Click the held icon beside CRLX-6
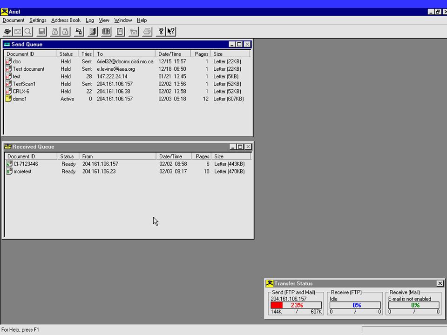447x335 pixels. (8, 91)
